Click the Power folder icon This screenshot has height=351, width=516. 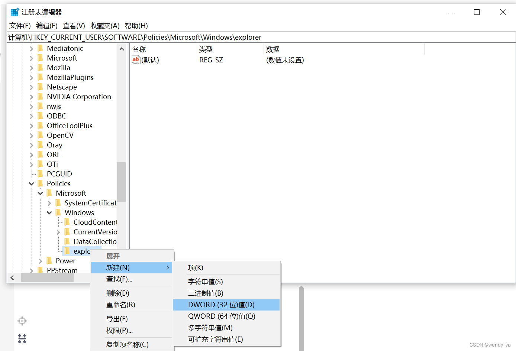coord(49,261)
